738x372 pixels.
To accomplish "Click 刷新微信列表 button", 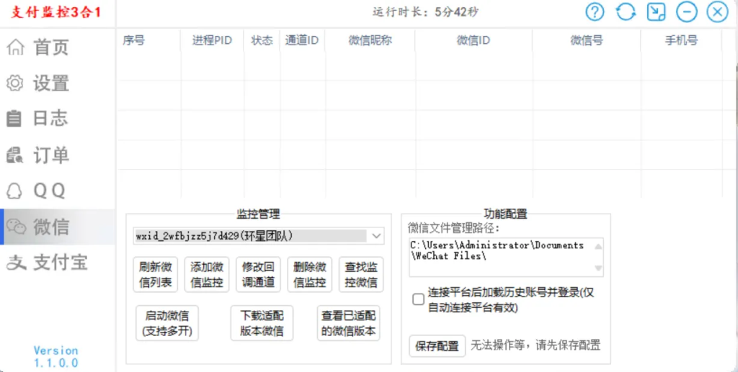I will coord(155,275).
